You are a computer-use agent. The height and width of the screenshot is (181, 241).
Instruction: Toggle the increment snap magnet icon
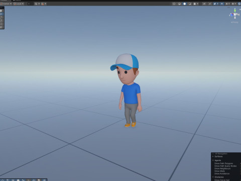(x=42, y=4)
